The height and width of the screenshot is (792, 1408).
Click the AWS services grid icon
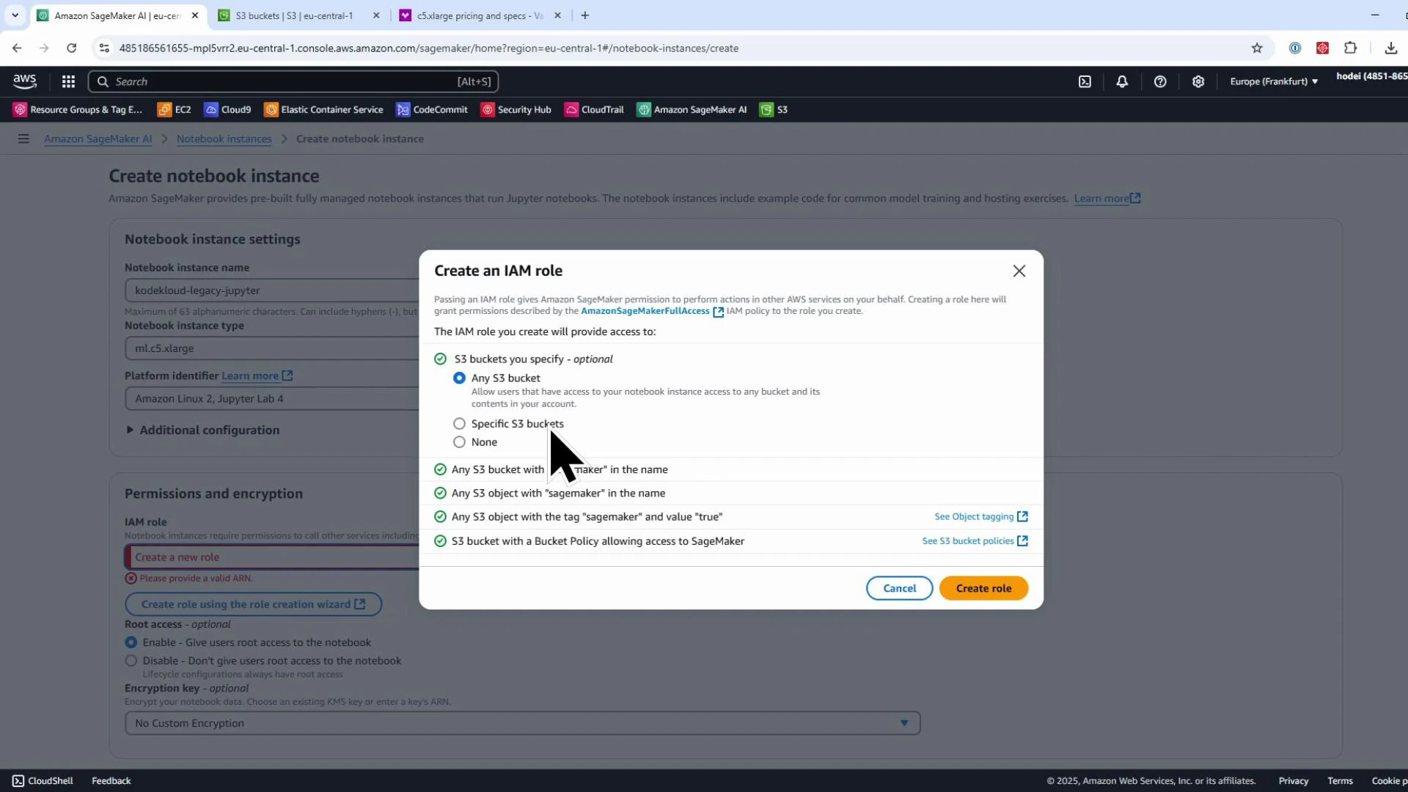(67, 81)
